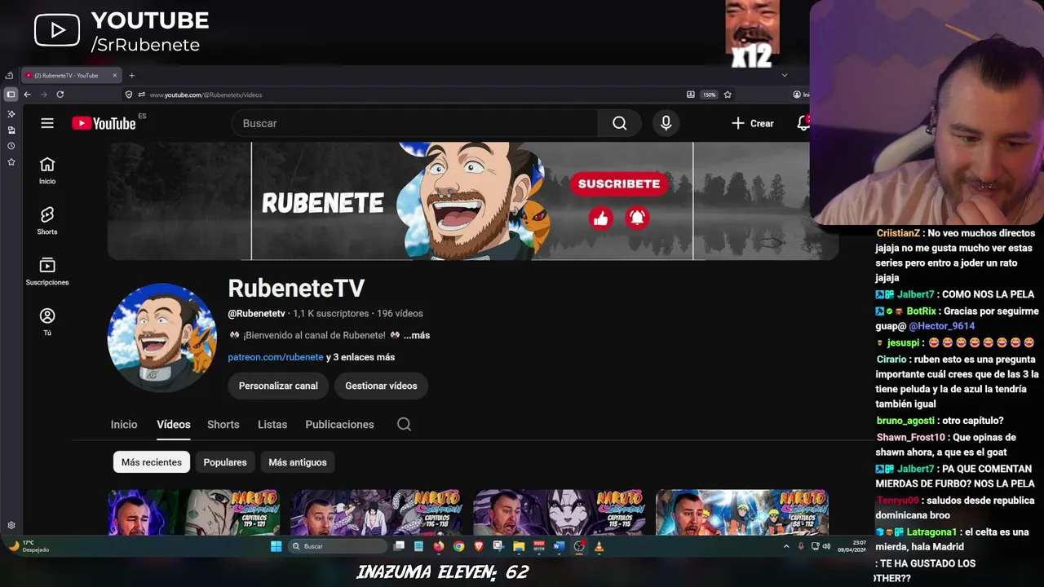Open the Tú section in the sidebar
The height and width of the screenshot is (587, 1044).
click(47, 322)
